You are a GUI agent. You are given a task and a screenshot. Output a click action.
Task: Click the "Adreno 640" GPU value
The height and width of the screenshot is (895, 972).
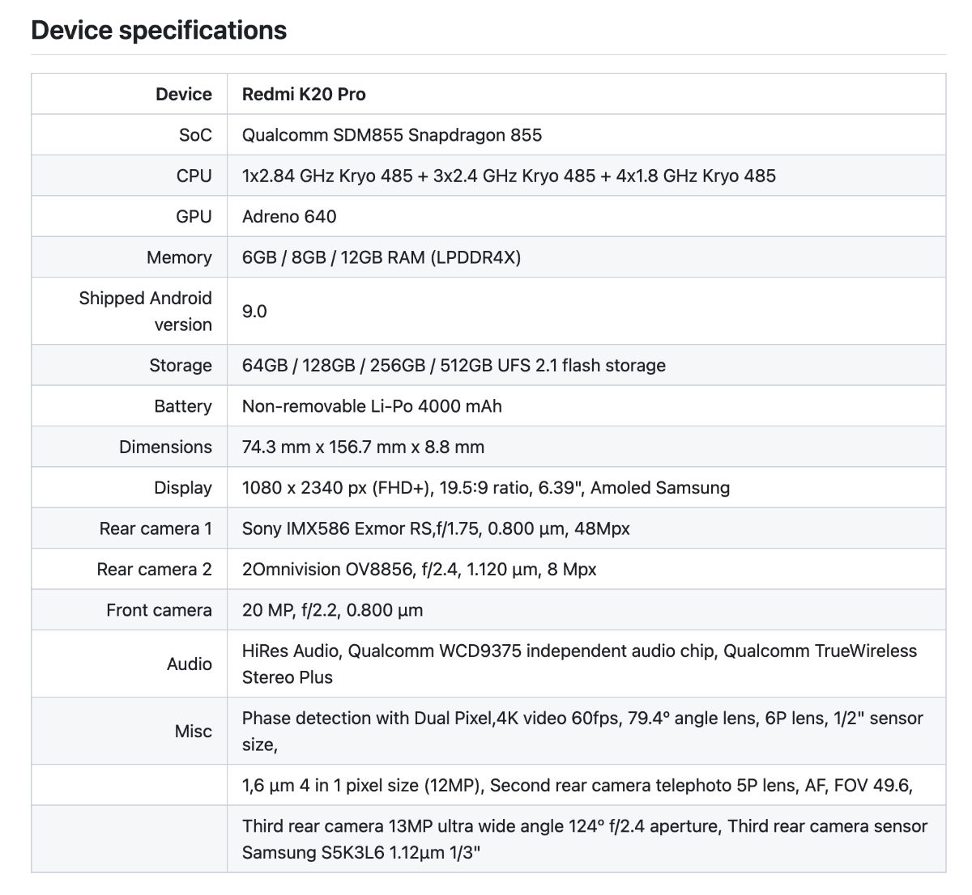(x=289, y=216)
